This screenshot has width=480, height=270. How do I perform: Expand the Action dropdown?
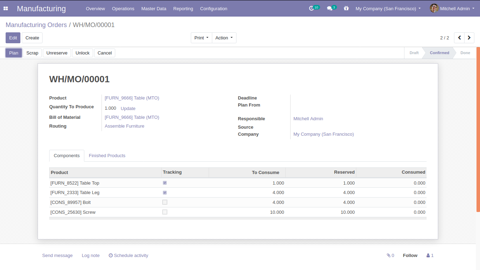(224, 38)
